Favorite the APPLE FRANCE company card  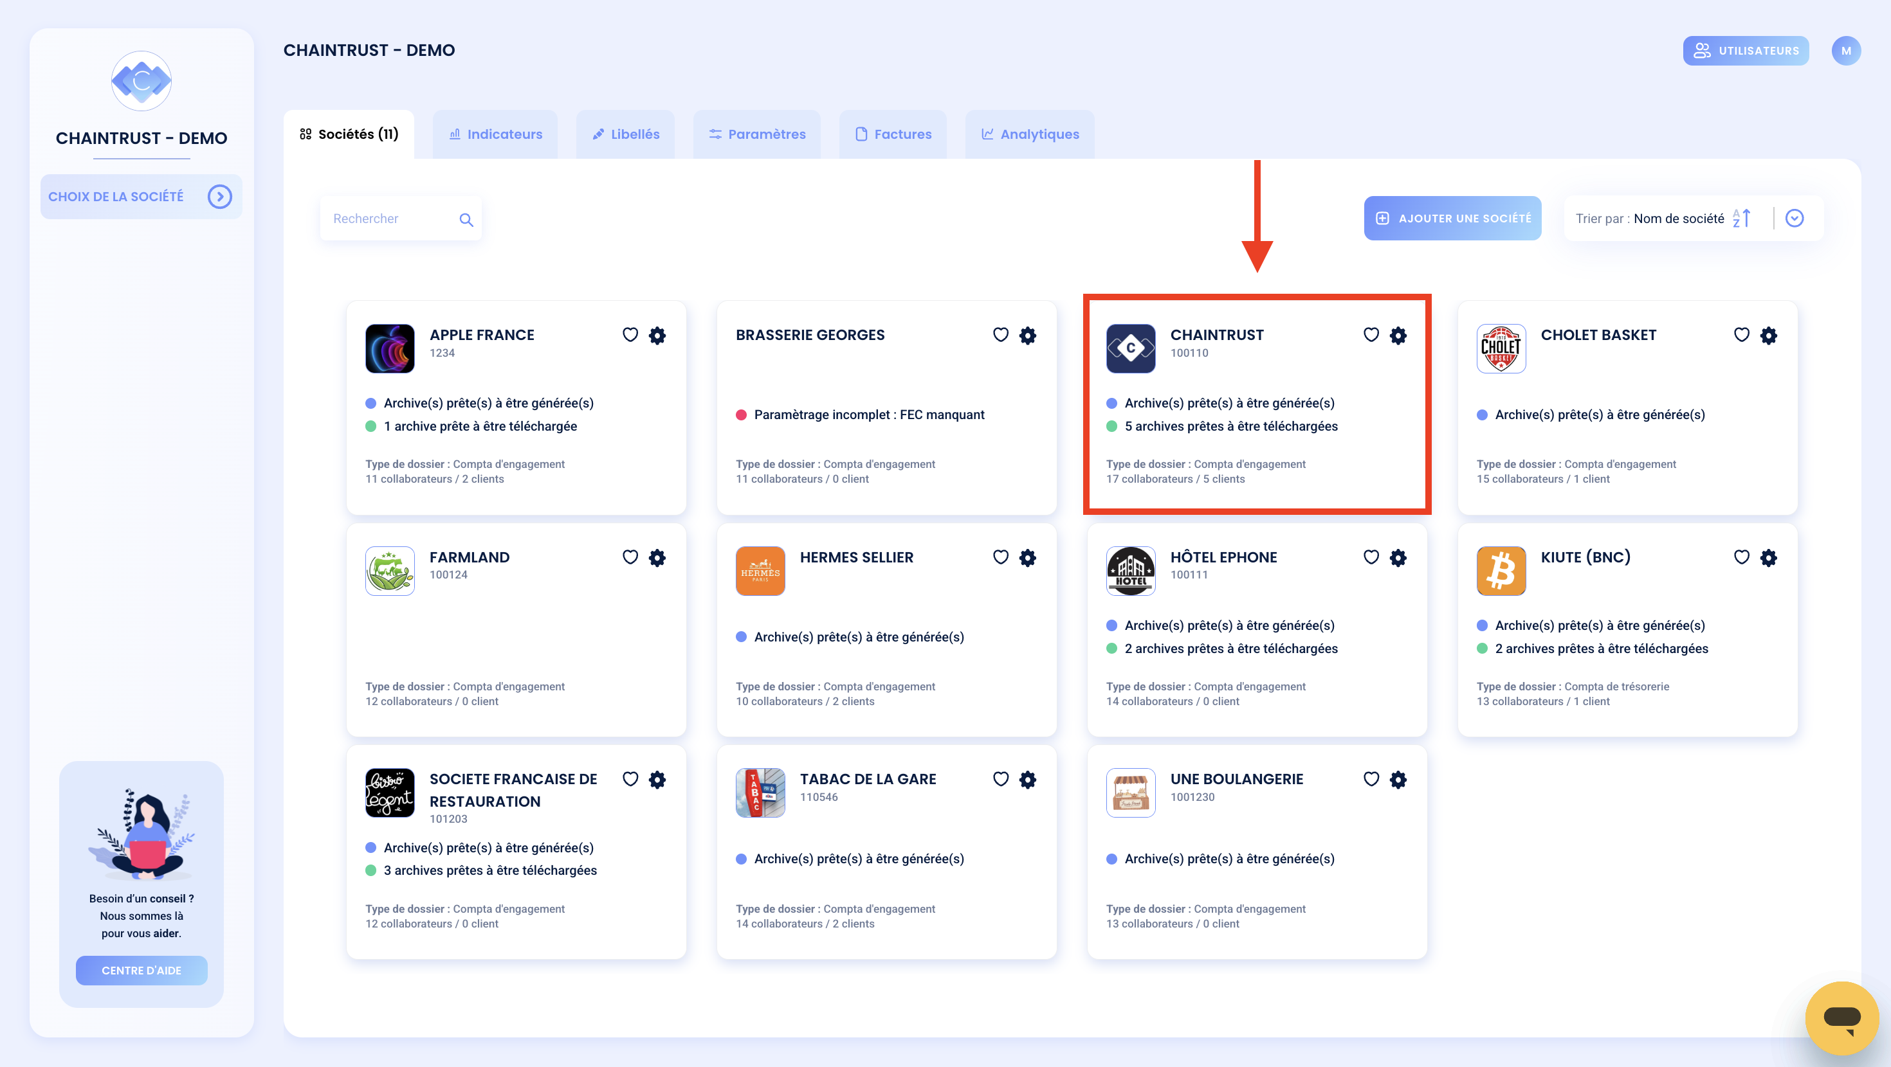pyautogui.click(x=630, y=335)
